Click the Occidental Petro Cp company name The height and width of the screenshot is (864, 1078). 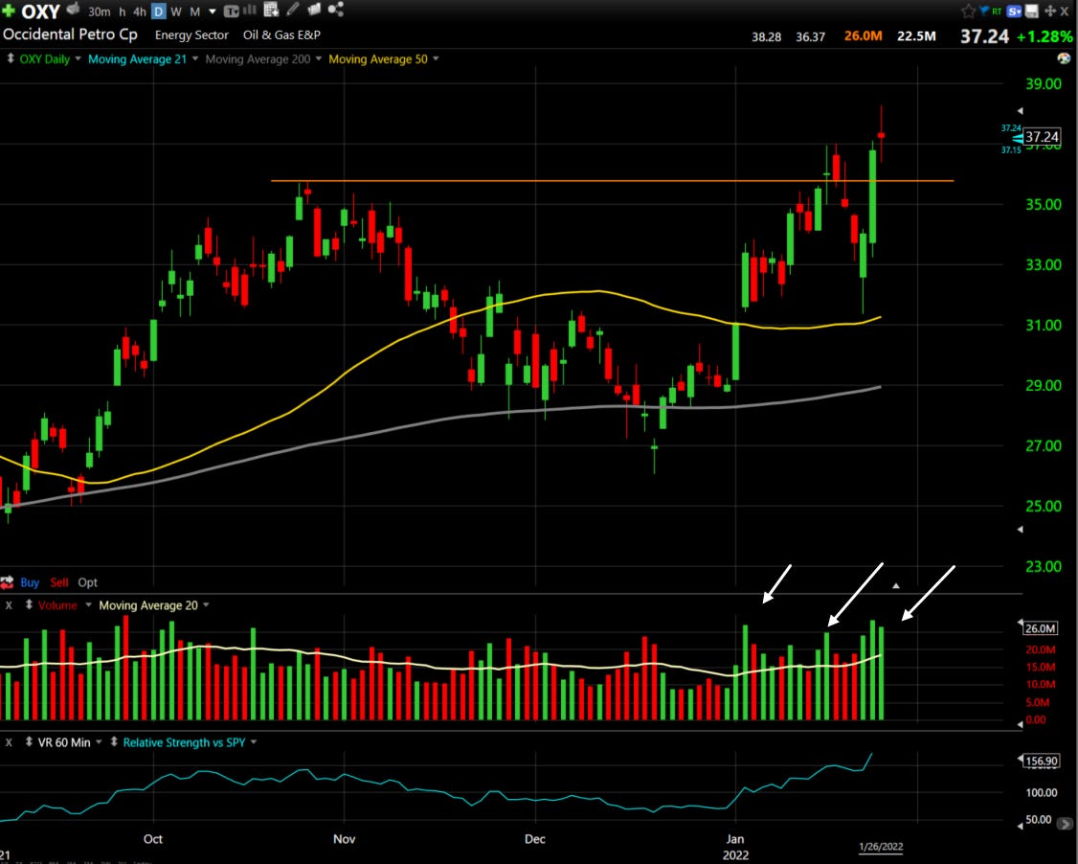pyautogui.click(x=70, y=34)
